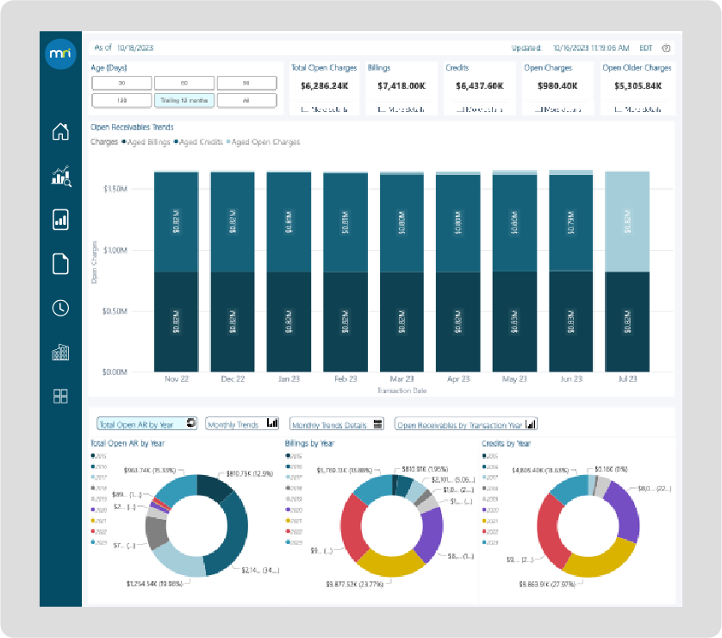Switch to Monthly Trends Details tab
The width and height of the screenshot is (722, 638).
click(x=339, y=424)
